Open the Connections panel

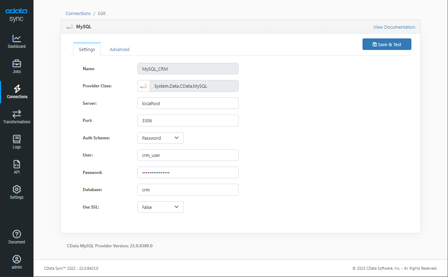click(x=16, y=92)
